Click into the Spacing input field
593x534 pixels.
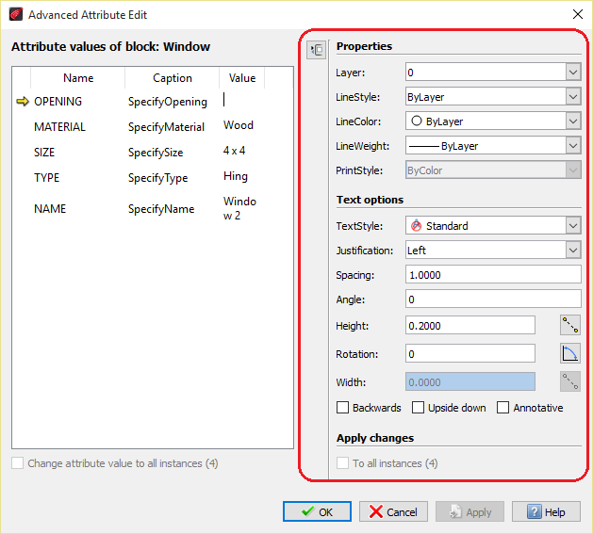(492, 275)
